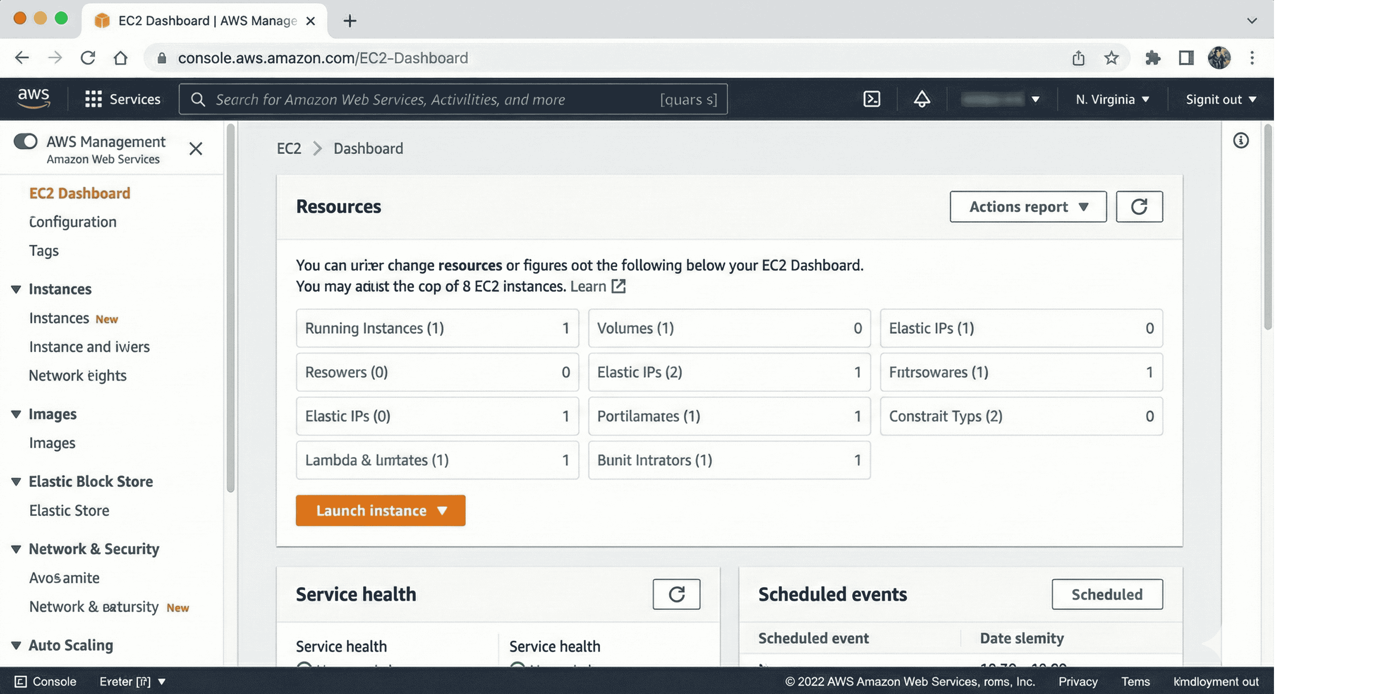
Task: Open the N. Virginia region dropdown
Action: [x=1112, y=100]
